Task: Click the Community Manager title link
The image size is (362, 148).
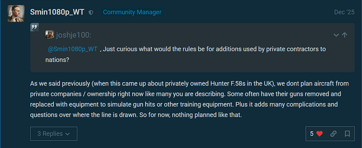Action: (x=132, y=12)
